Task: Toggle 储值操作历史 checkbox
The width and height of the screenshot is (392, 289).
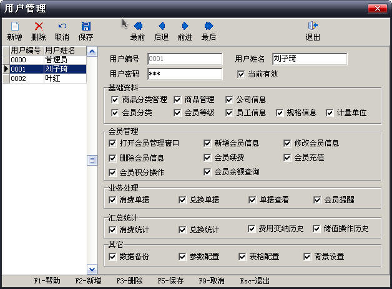Action: (316, 229)
